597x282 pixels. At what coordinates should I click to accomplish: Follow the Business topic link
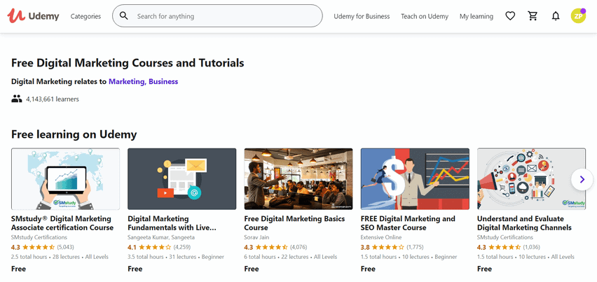point(163,81)
